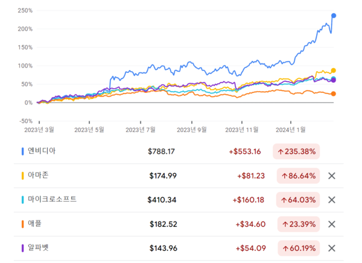Click the price $182.52
The image size is (362, 263).
[164, 224]
